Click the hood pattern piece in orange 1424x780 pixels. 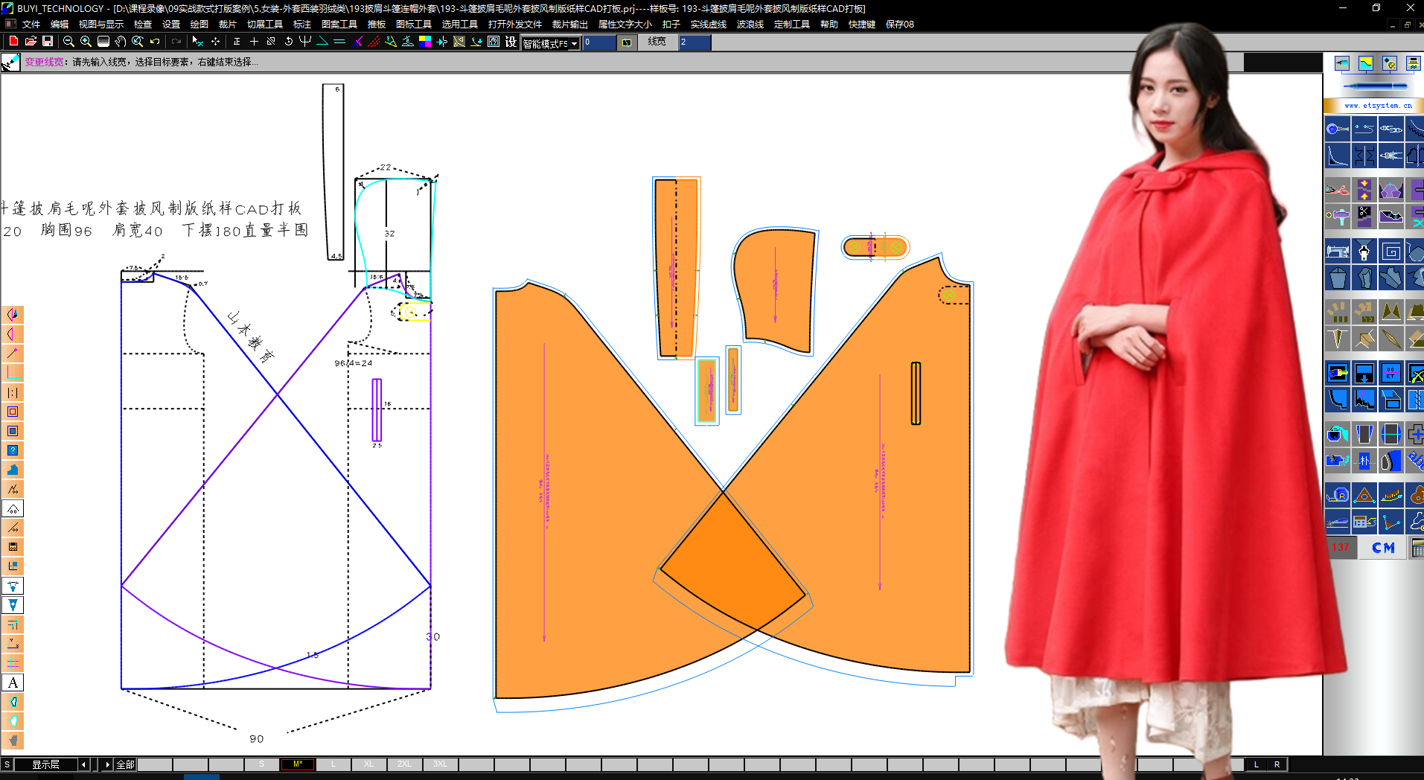click(774, 290)
